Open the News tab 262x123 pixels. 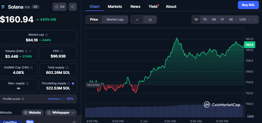(135, 7)
